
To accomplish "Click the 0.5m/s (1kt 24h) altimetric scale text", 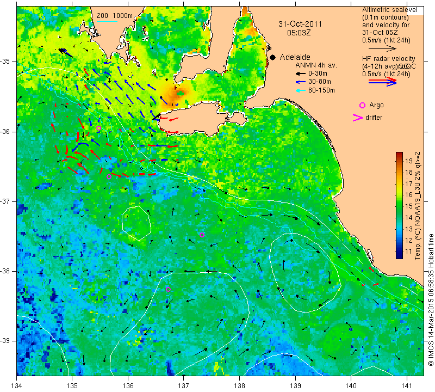I will pos(386,40).
